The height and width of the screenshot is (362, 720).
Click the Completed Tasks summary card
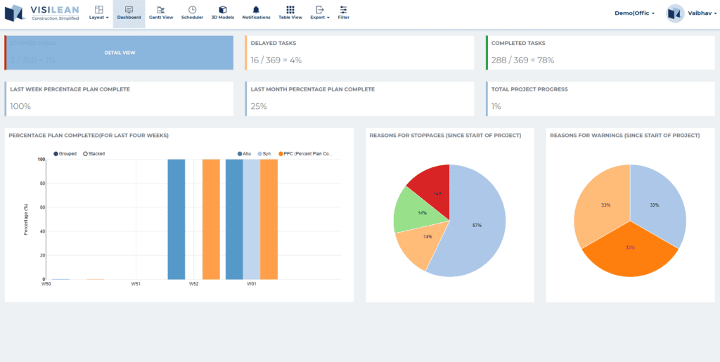[600, 53]
